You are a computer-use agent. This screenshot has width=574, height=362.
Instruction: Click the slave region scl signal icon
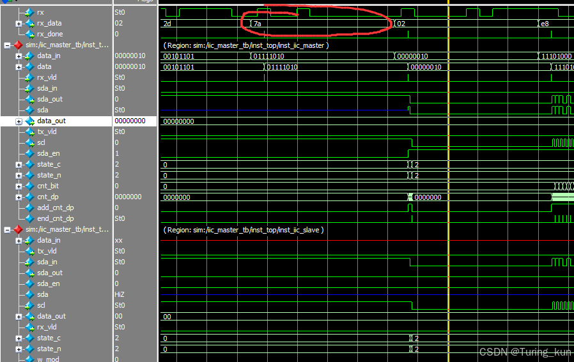pyautogui.click(x=29, y=306)
